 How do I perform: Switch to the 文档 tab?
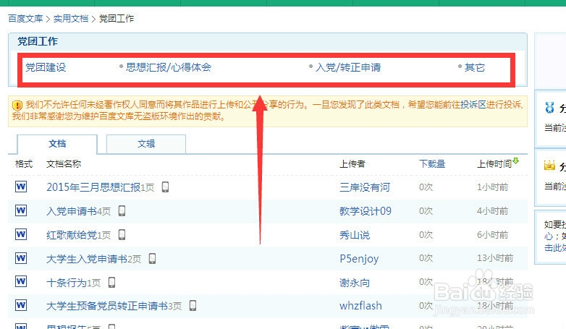57,144
